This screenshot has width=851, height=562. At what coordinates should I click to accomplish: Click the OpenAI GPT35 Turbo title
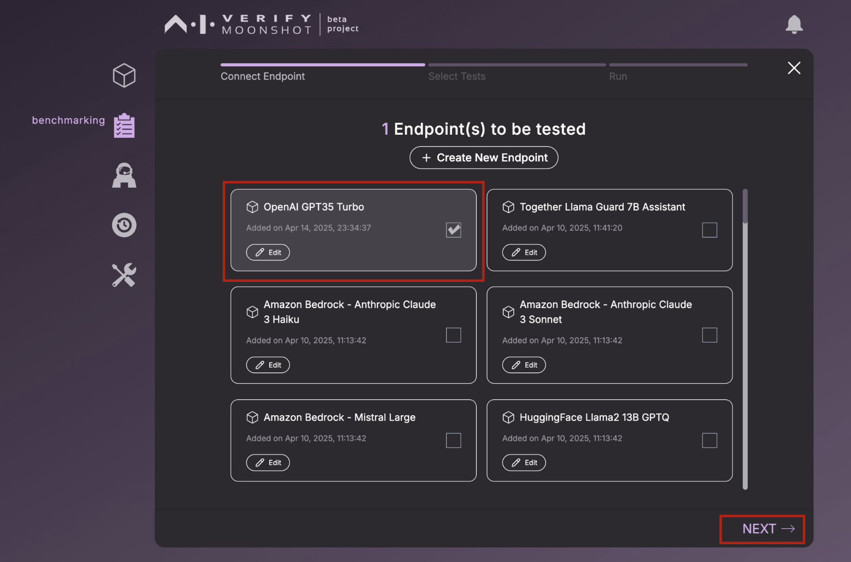tap(314, 207)
